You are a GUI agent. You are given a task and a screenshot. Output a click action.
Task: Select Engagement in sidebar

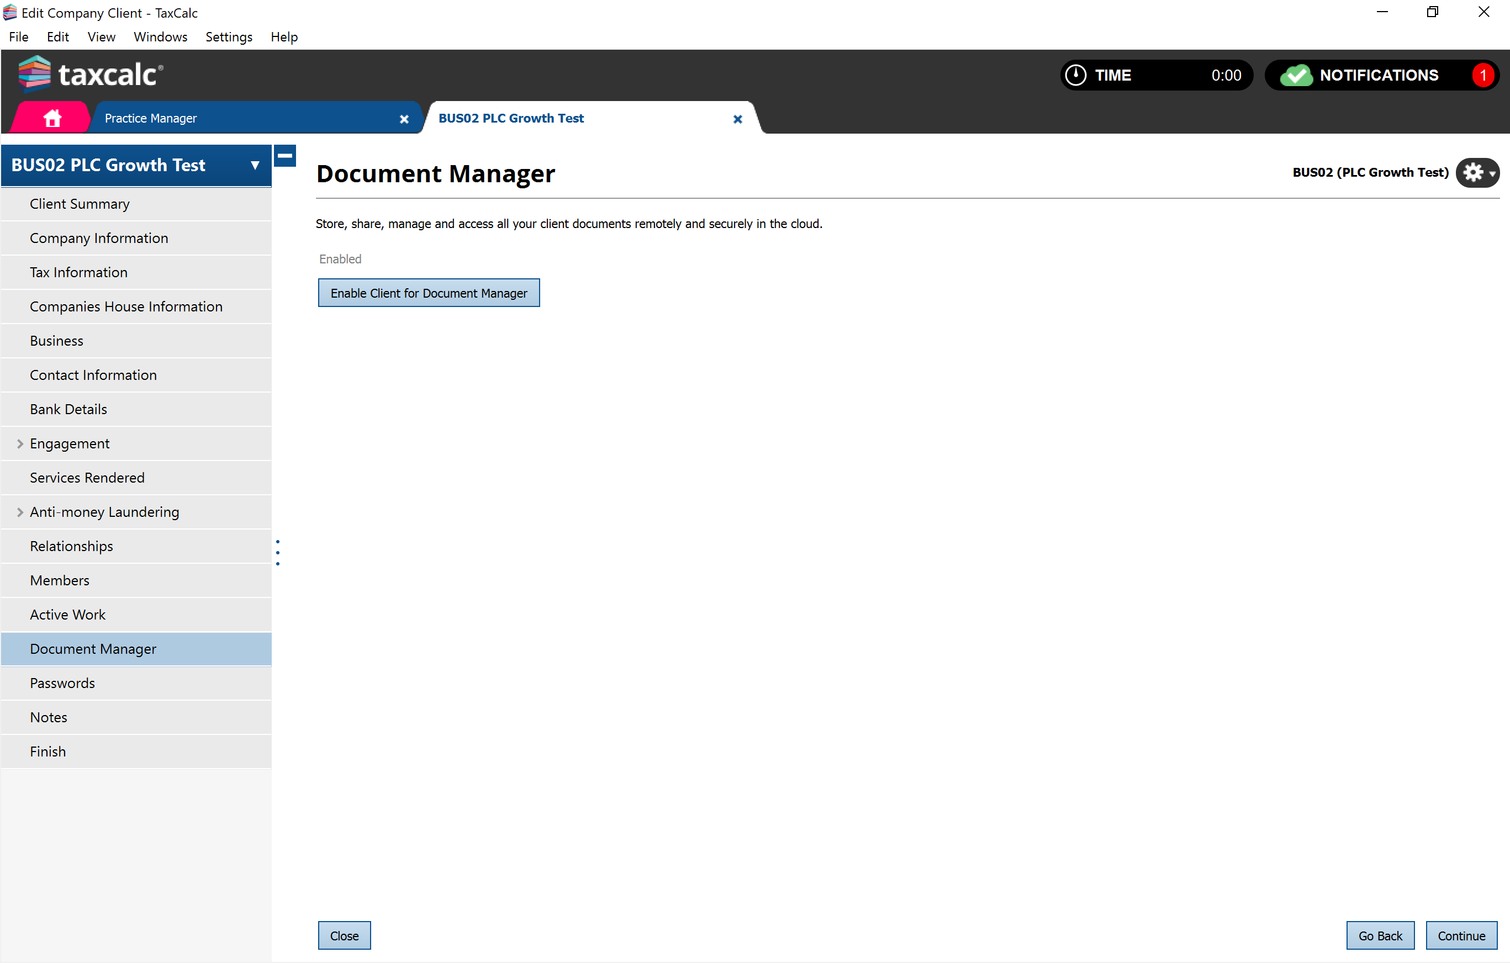(136, 444)
